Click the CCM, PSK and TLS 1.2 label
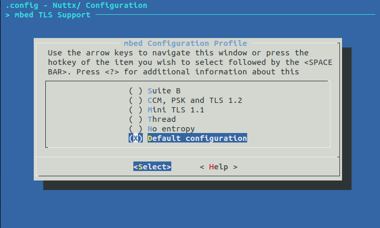 click(195, 100)
